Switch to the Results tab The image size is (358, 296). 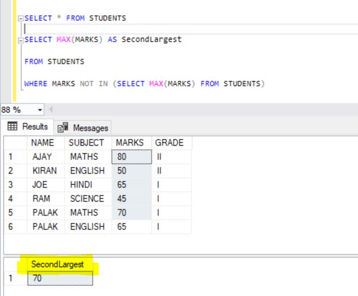28,127
